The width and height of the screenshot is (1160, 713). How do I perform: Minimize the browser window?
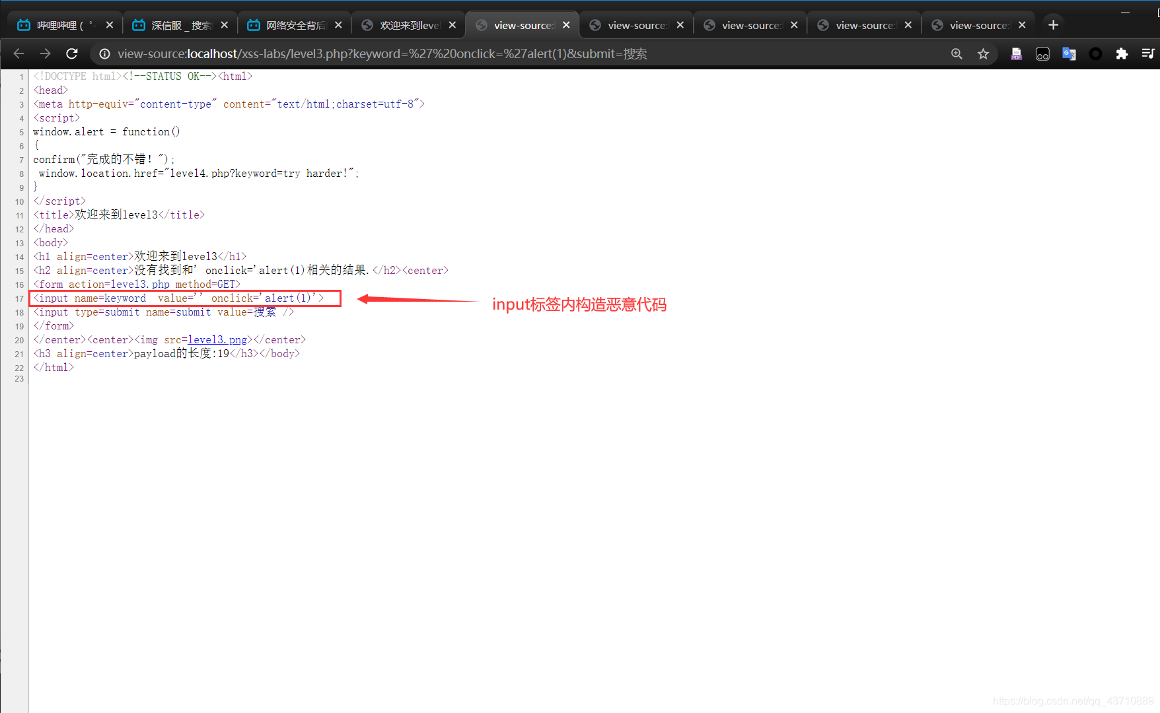pyautogui.click(x=1126, y=12)
